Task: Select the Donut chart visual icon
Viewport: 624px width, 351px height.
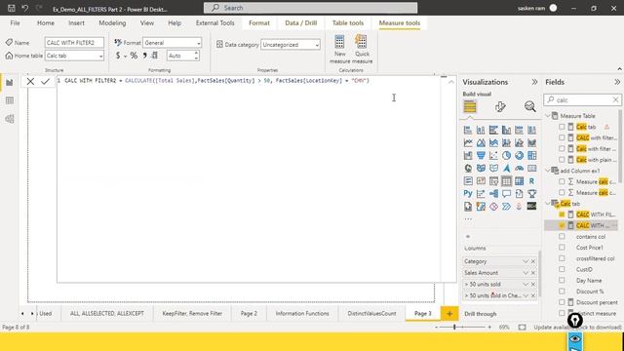Action: [x=519, y=155]
